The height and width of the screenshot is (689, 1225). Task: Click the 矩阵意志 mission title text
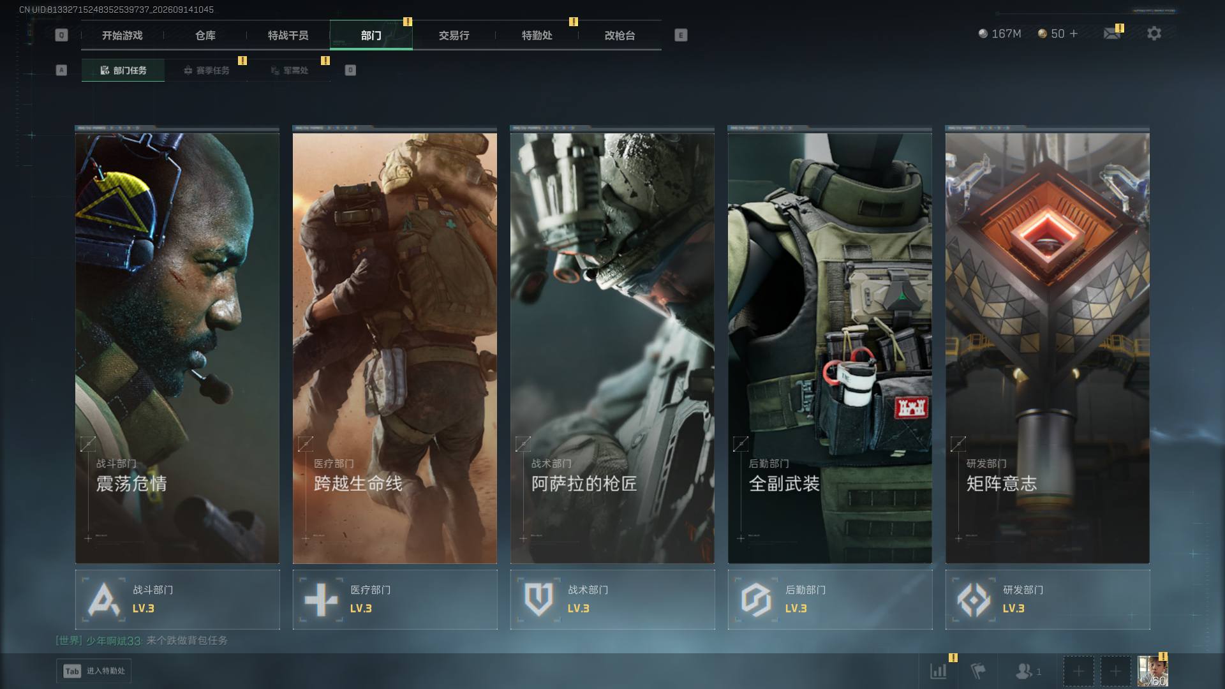click(1002, 484)
